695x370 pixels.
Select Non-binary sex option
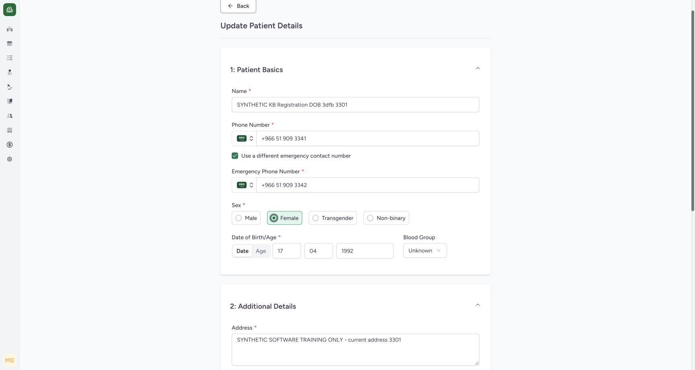pyautogui.click(x=386, y=218)
